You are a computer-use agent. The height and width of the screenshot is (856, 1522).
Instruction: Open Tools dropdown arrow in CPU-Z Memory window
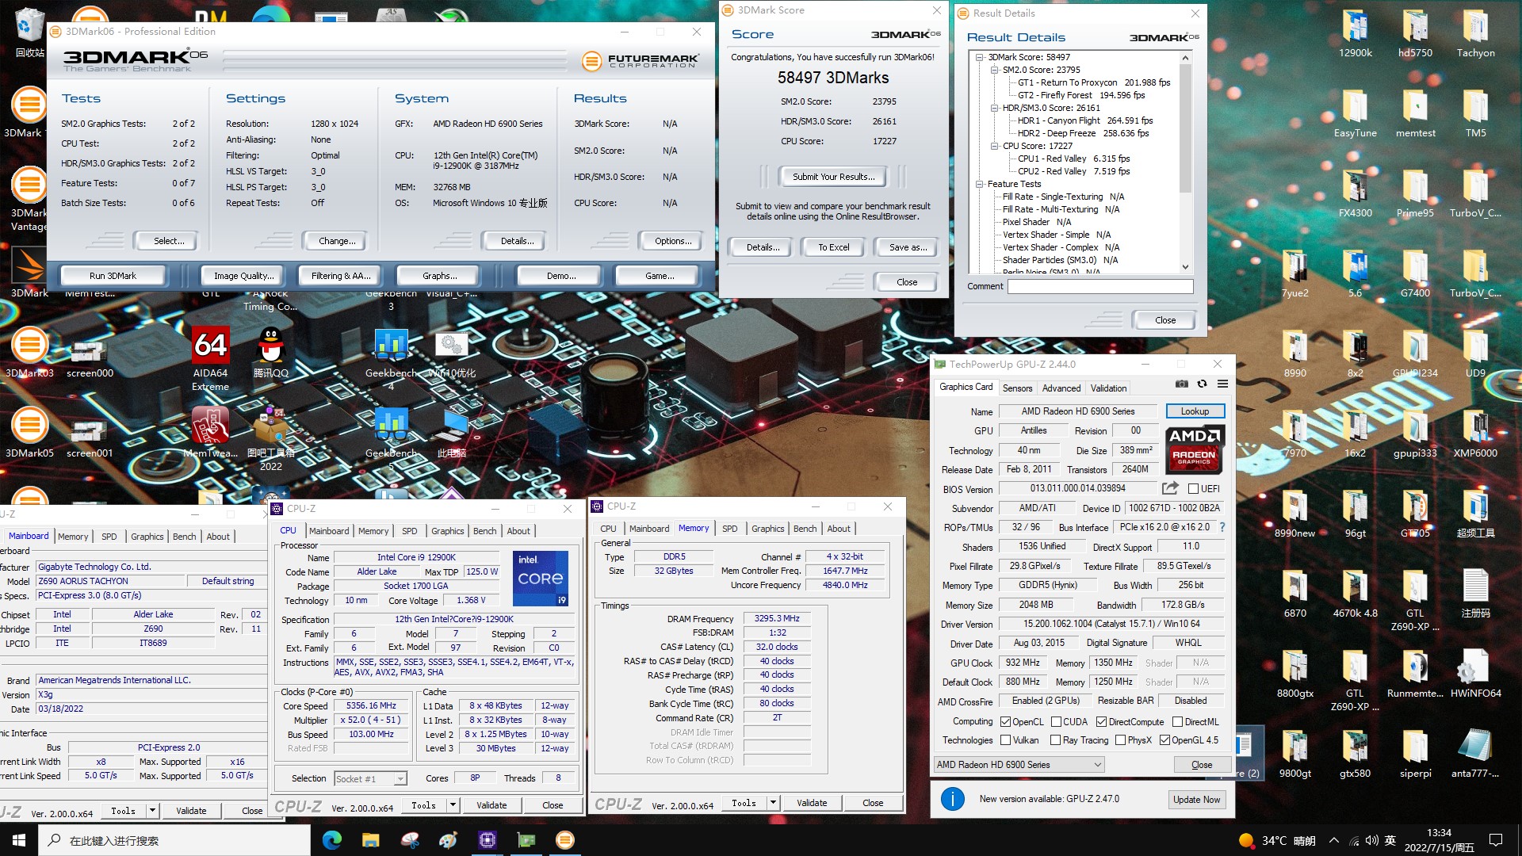(x=773, y=803)
